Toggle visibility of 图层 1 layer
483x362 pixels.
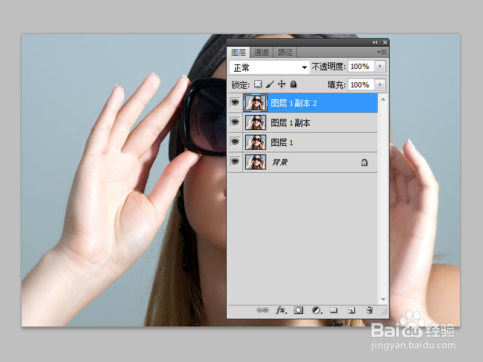235,142
